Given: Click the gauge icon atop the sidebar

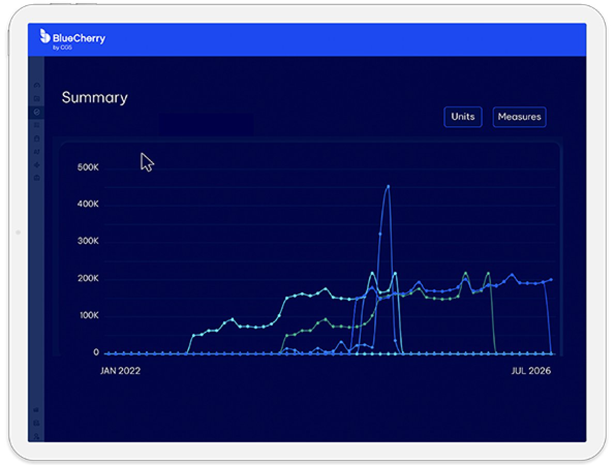Looking at the screenshot, I should (36, 85).
